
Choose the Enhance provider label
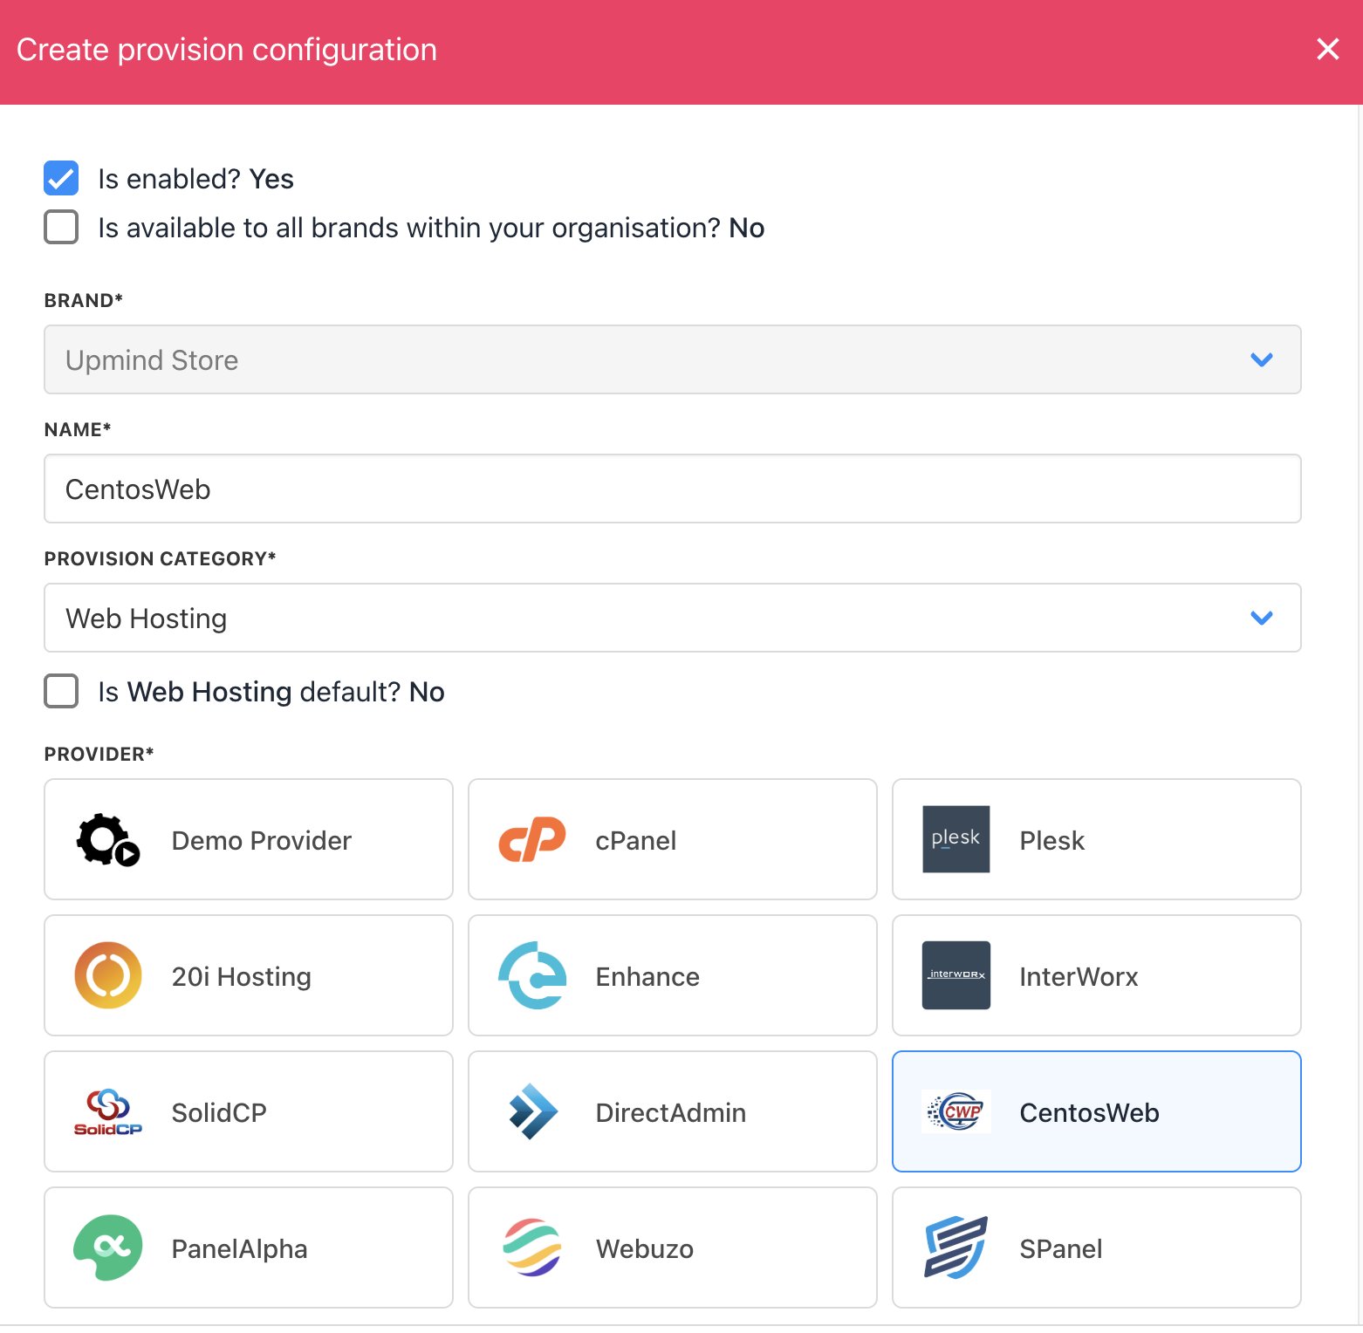tap(647, 976)
